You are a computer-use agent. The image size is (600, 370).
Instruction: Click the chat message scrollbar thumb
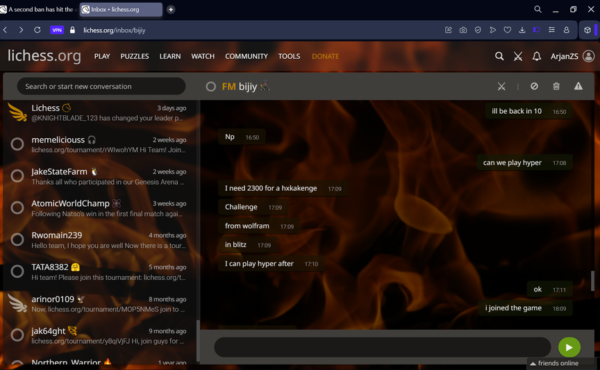[x=592, y=281]
